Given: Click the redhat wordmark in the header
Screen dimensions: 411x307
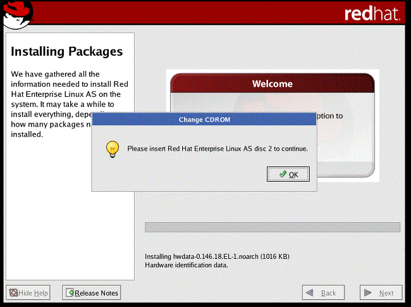Looking at the screenshot, I should pos(372,14).
